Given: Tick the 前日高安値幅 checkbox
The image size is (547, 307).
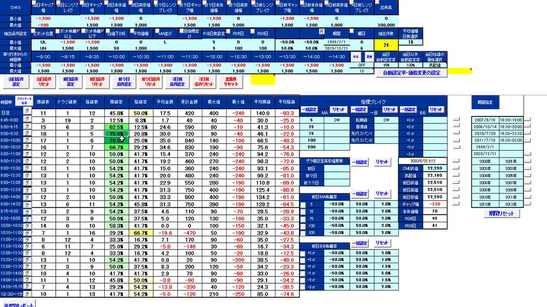Looking at the screenshot, I should point(132,3).
